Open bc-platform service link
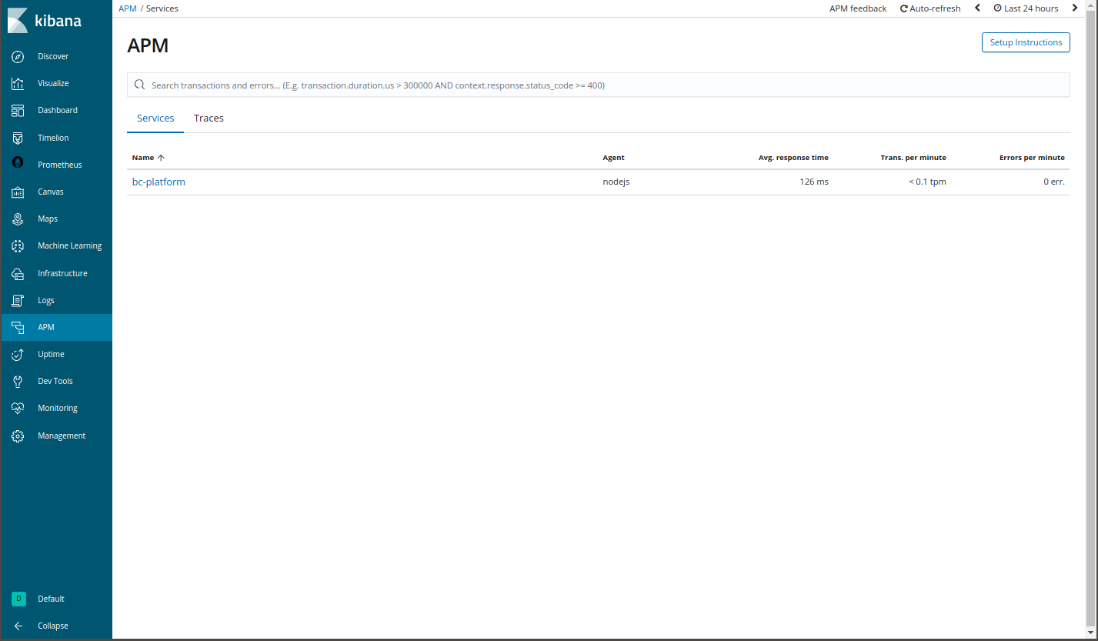Image resolution: width=1098 pixels, height=641 pixels. 159,182
